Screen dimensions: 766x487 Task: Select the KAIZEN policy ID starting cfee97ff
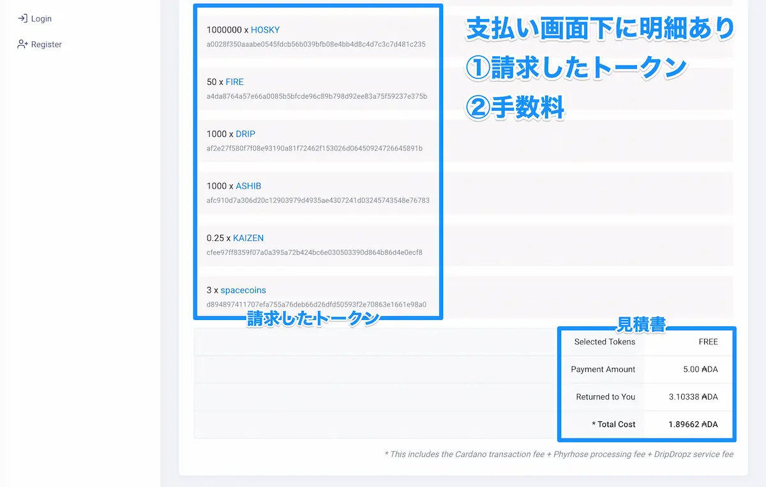pyautogui.click(x=315, y=252)
